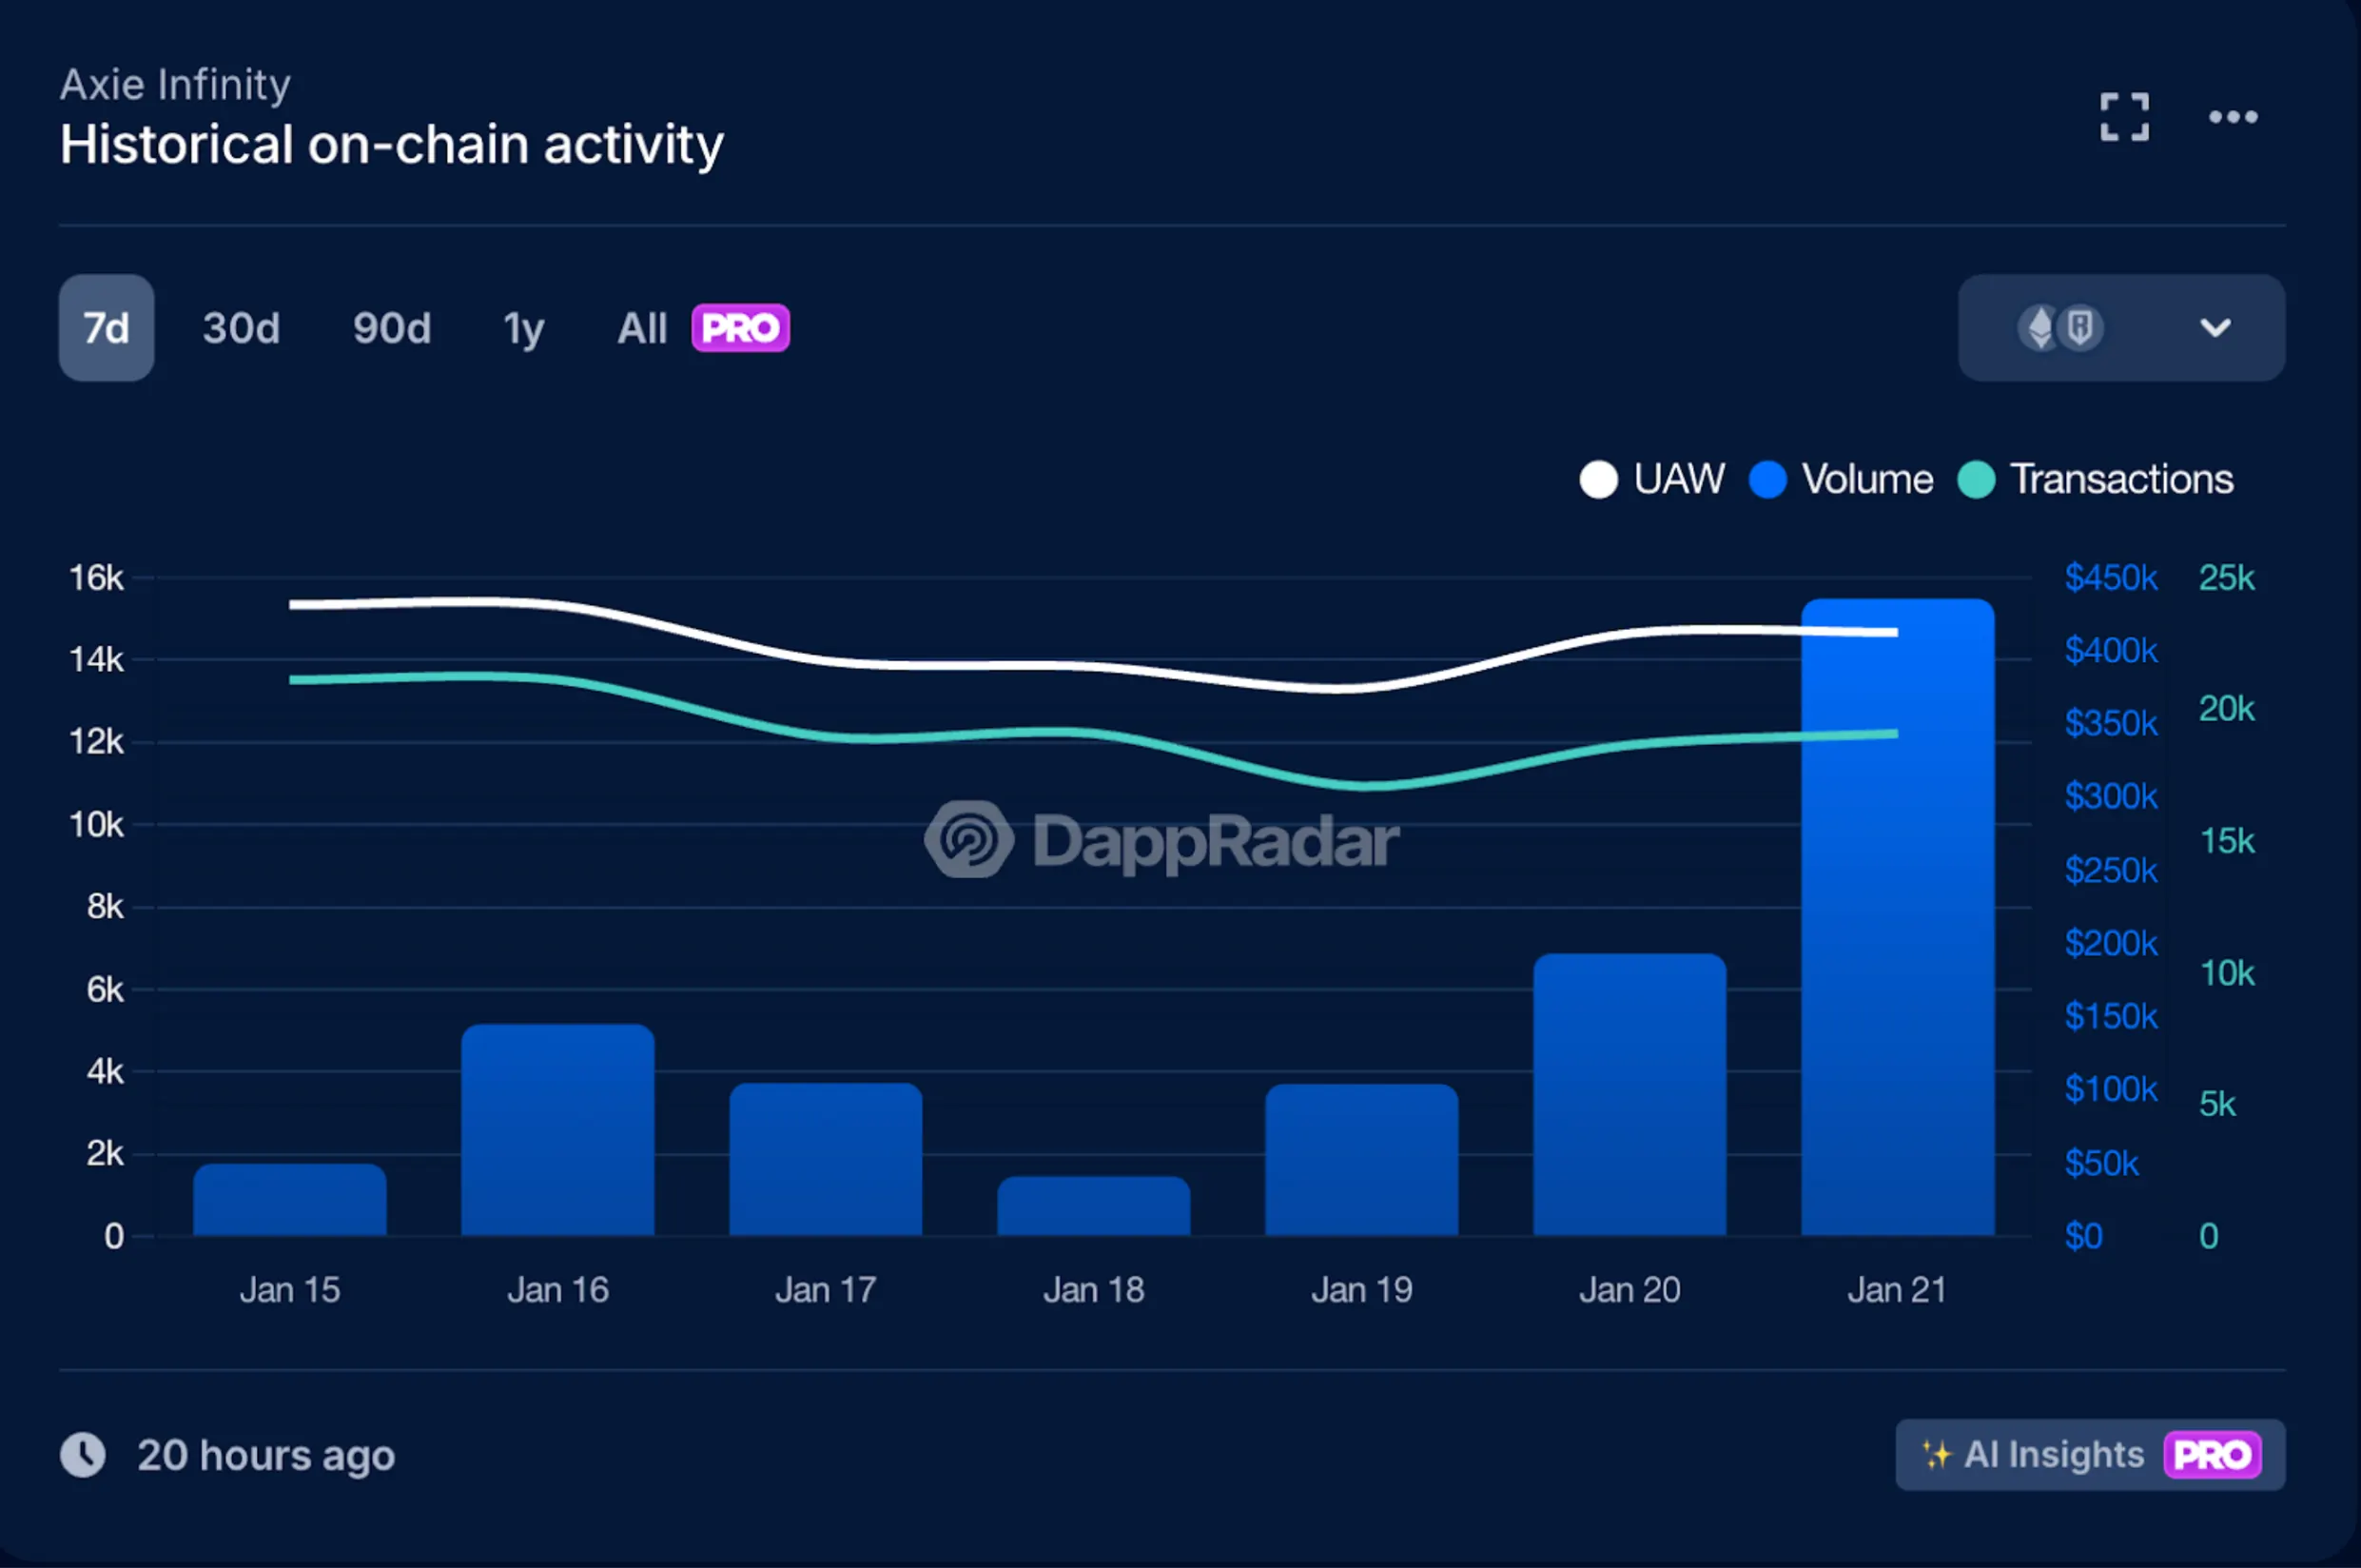Select the All historical range option
This screenshot has height=1568, width=2361.
click(641, 328)
